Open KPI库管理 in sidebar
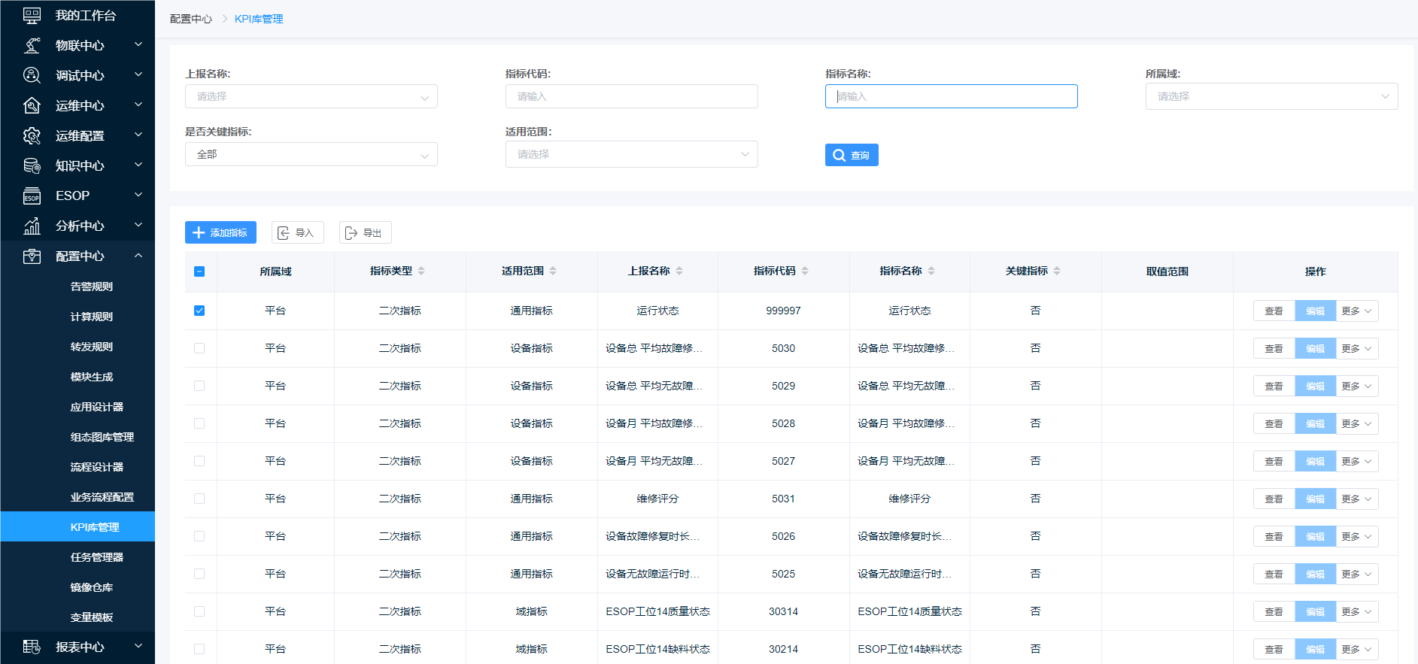The image size is (1418, 664). tap(95, 527)
